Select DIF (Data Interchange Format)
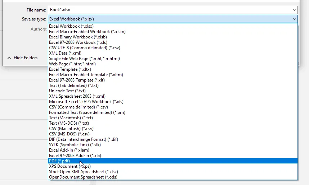Viewport: 309px width, 185px height. pos(173,139)
